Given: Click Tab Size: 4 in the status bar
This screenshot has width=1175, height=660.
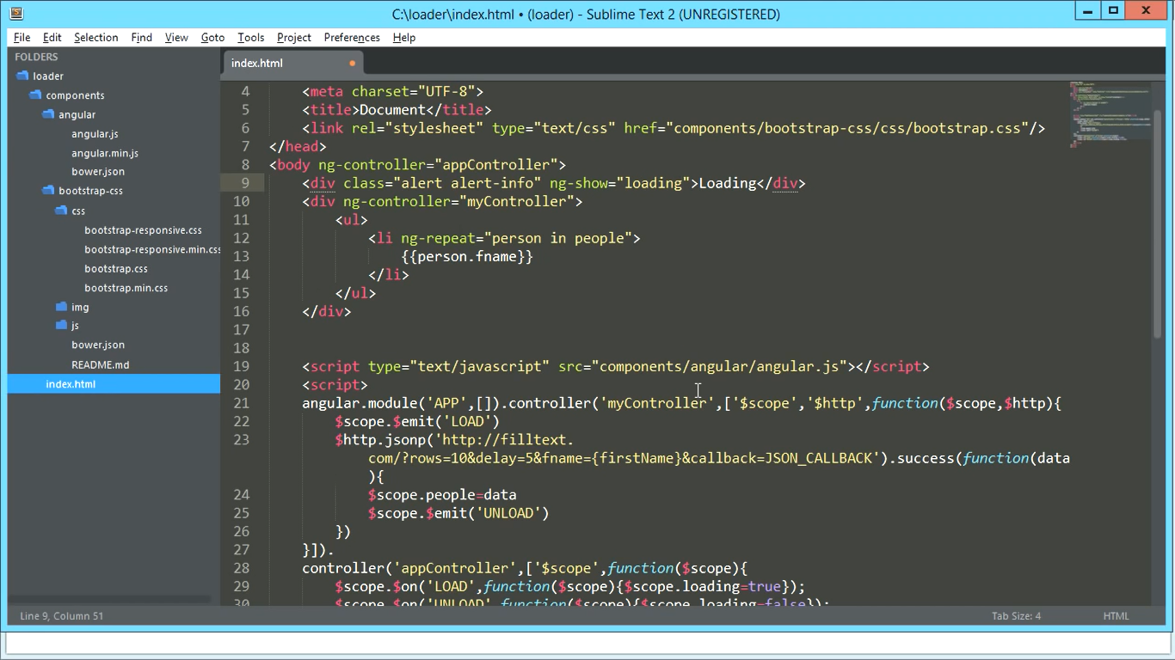Looking at the screenshot, I should pyautogui.click(x=1016, y=616).
